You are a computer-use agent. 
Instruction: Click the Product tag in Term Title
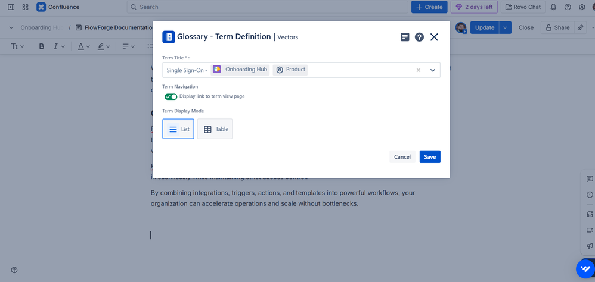point(290,70)
